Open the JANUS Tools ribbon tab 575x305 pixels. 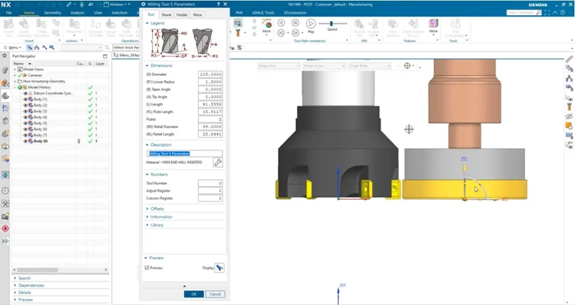(x=263, y=12)
